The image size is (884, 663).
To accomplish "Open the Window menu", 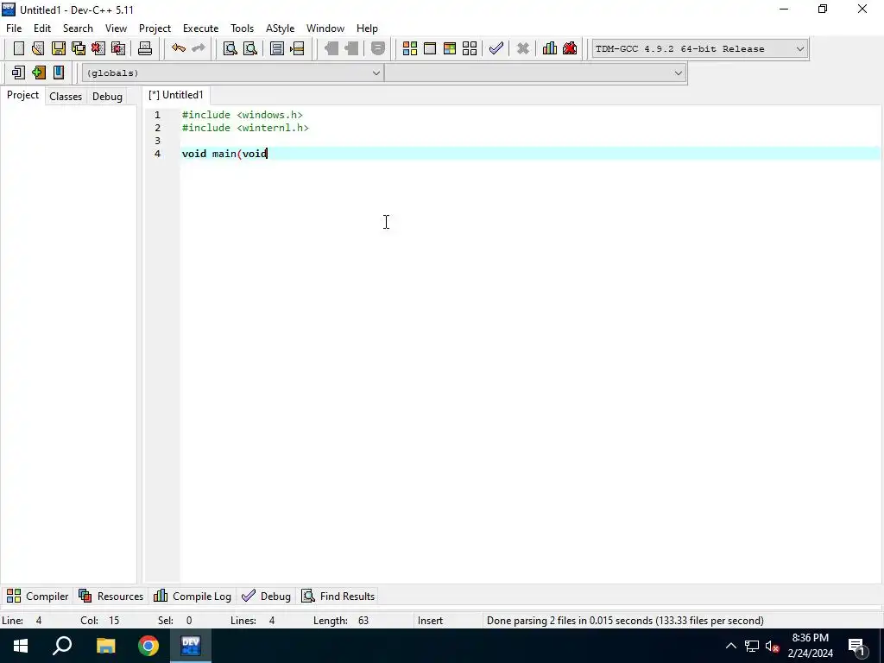I will 325,28.
